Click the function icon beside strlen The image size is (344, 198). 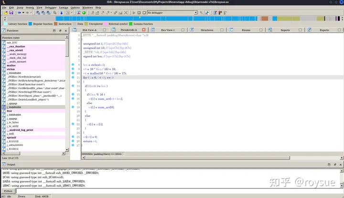(x=4, y=69)
